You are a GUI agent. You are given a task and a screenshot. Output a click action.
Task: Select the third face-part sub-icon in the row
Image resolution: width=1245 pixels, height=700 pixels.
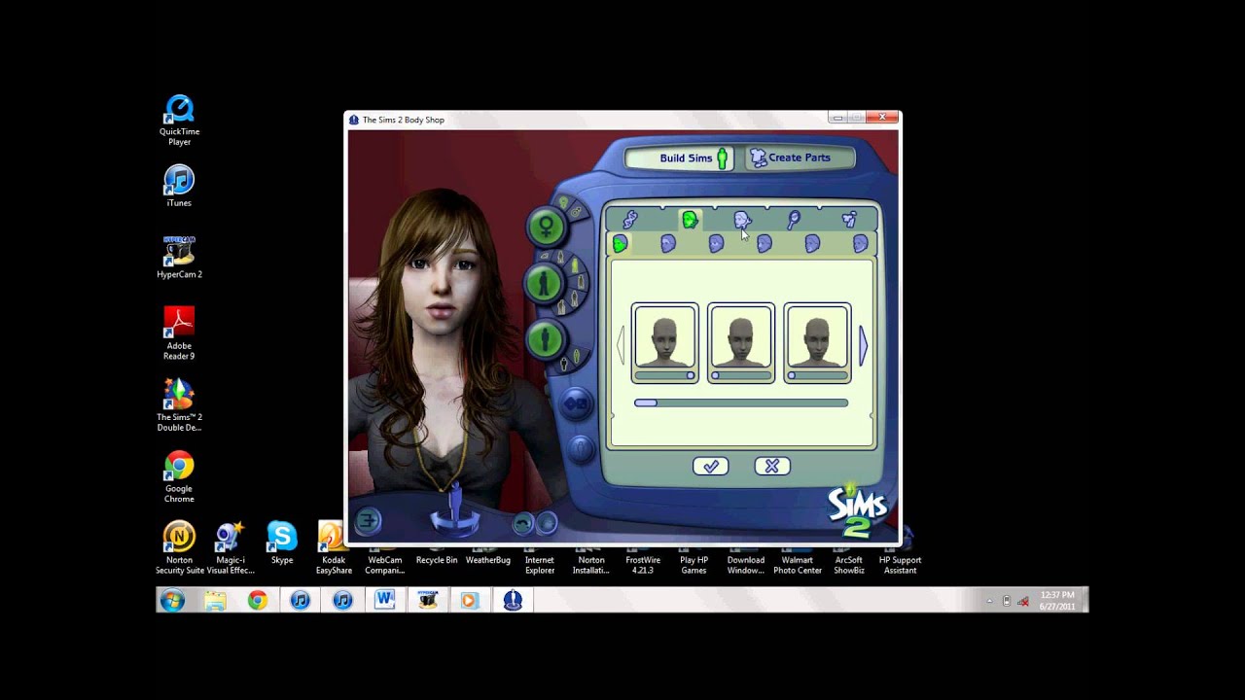click(x=716, y=244)
